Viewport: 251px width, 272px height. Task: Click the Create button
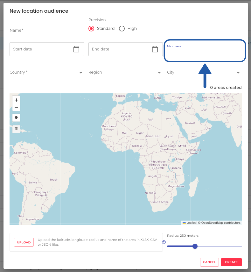coord(231,262)
